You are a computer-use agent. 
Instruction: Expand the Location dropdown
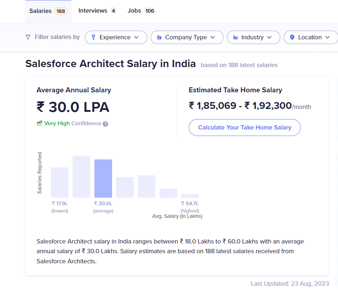(x=311, y=37)
